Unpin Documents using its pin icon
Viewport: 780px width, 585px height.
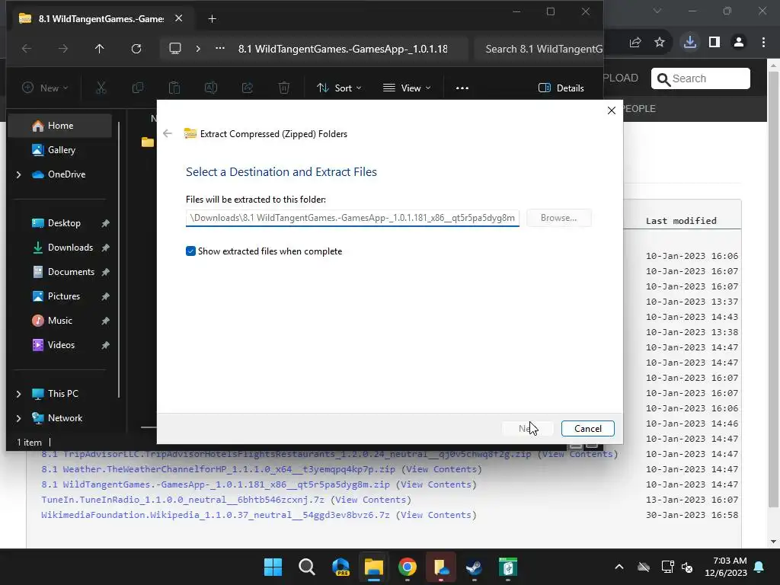[105, 272]
